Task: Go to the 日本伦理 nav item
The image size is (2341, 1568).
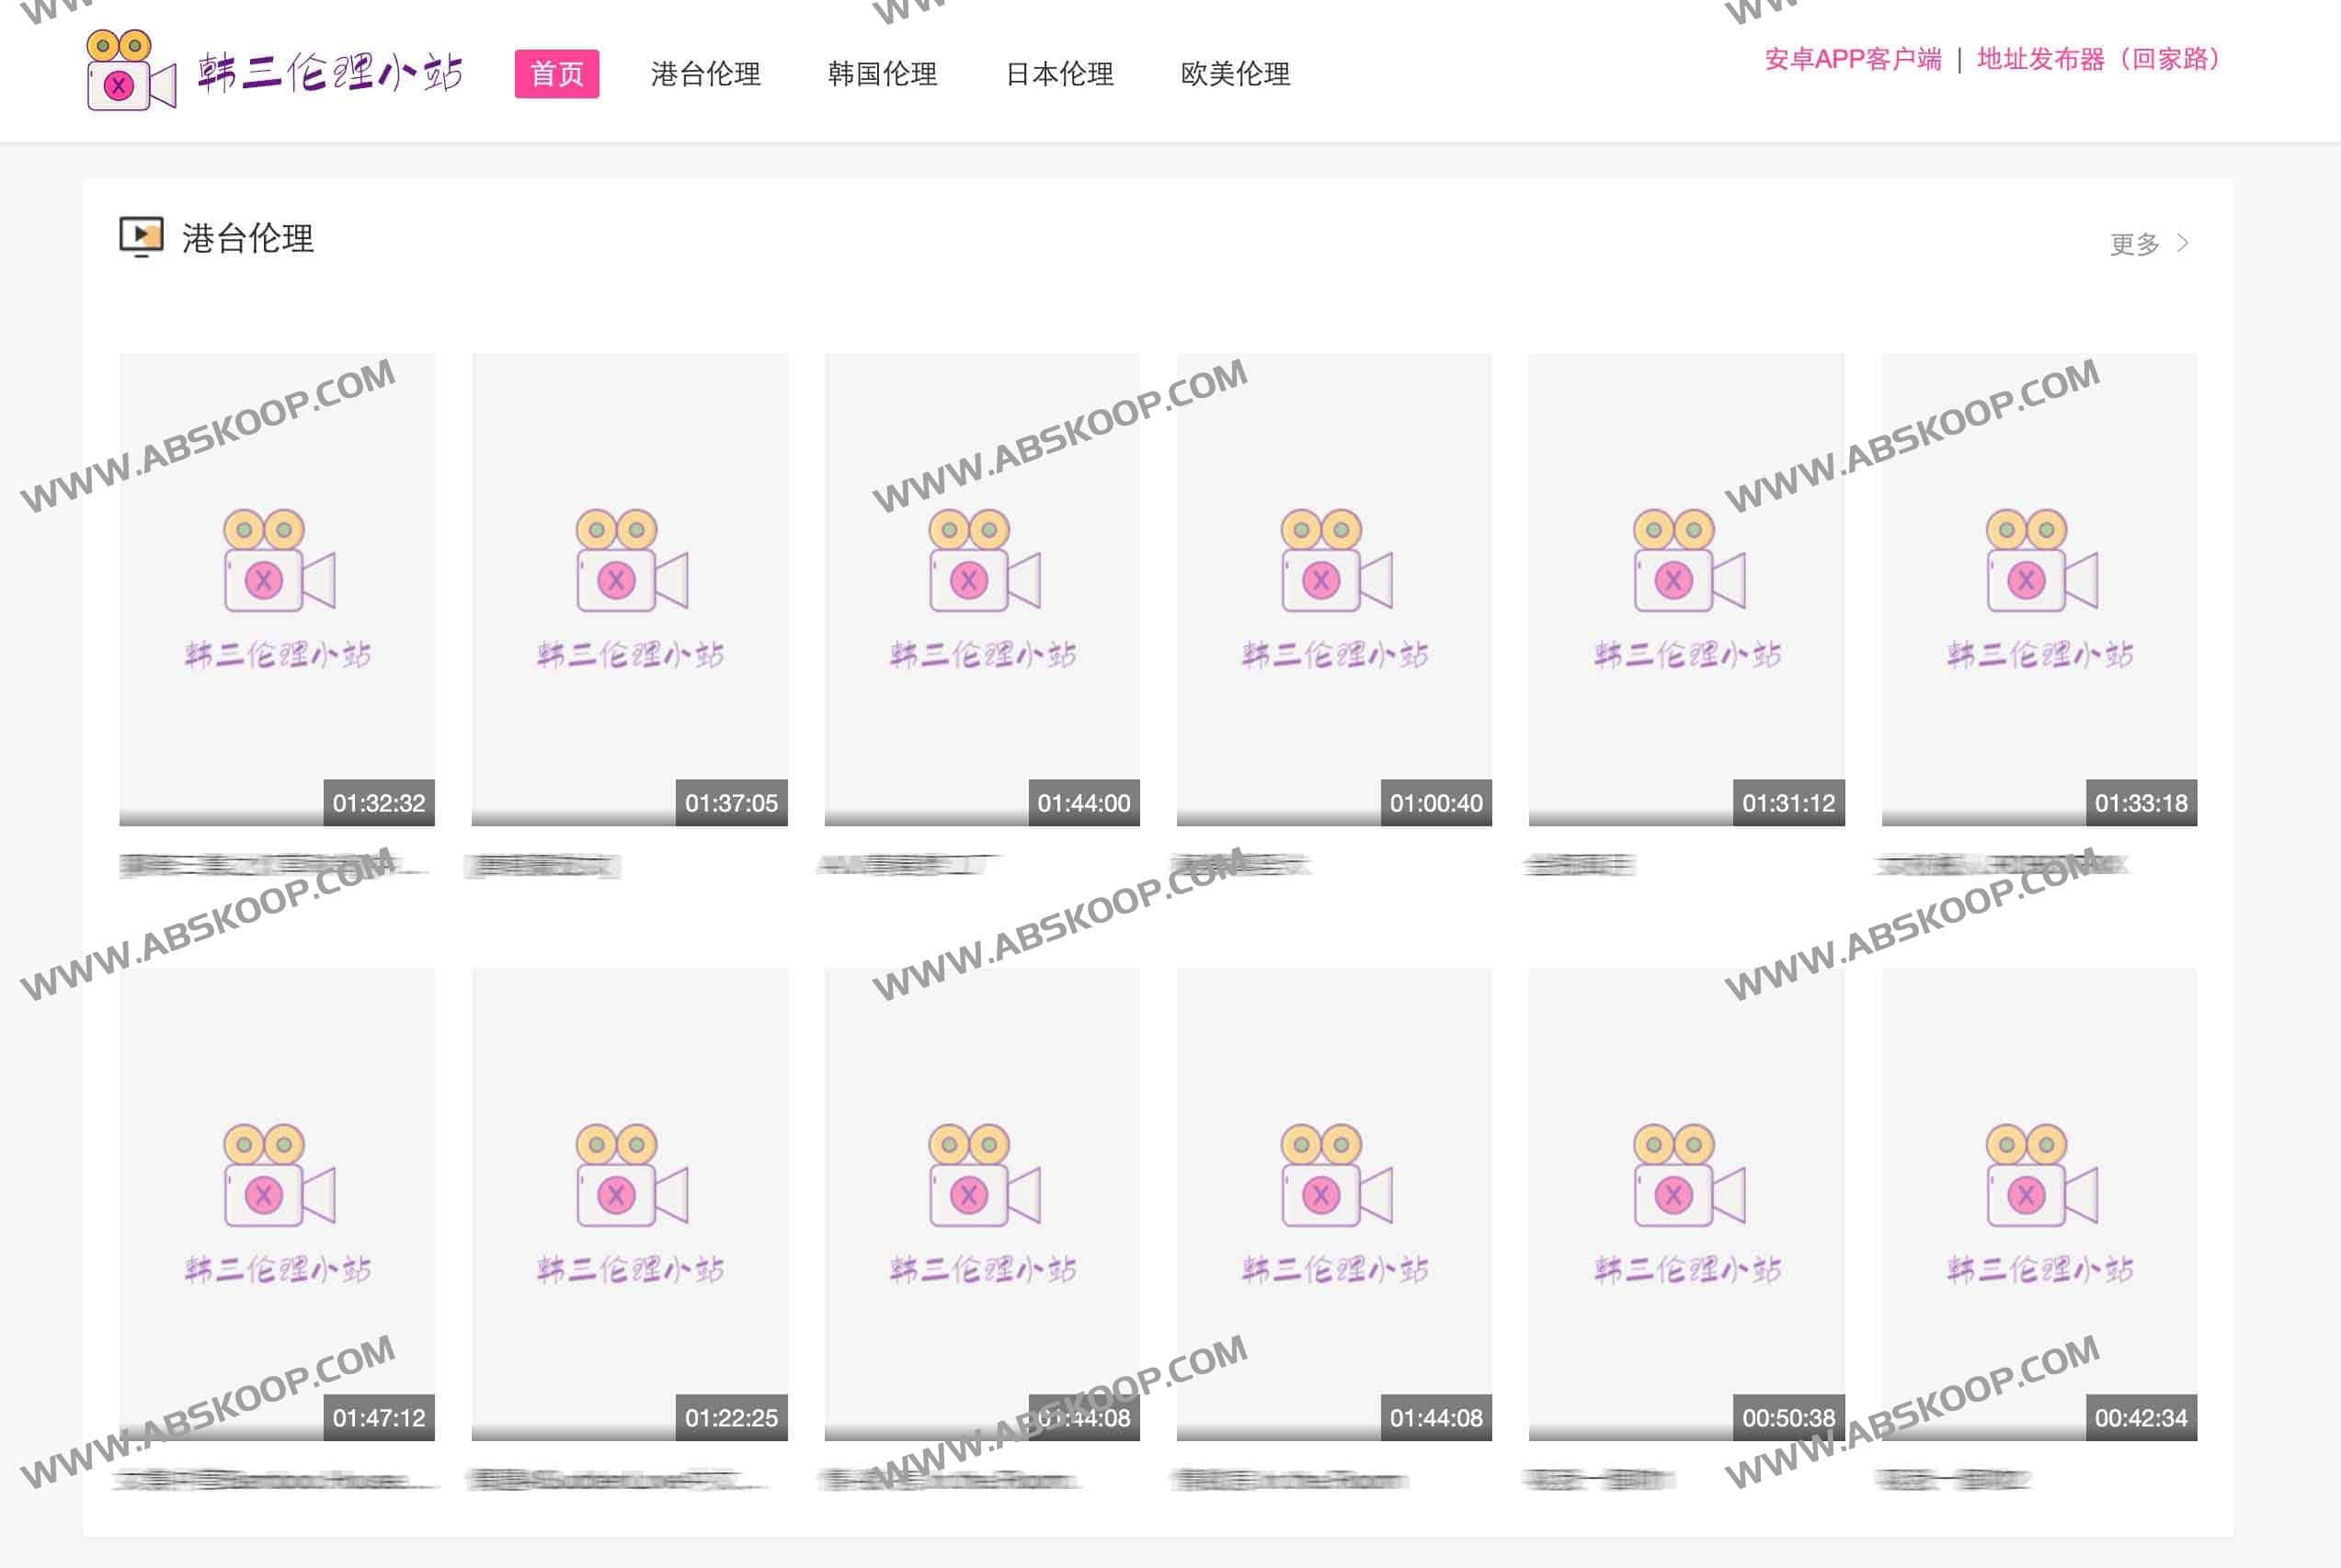Action: [1059, 74]
